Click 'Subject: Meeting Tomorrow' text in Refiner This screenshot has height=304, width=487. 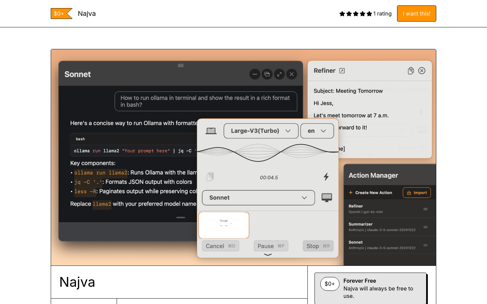[348, 91]
